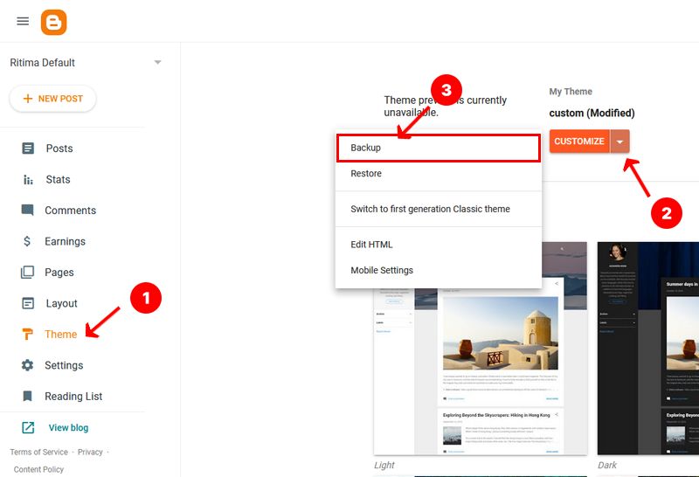Image resolution: width=699 pixels, height=477 pixels.
Task: Select Switch to first generation Classic theme
Action: click(439, 209)
